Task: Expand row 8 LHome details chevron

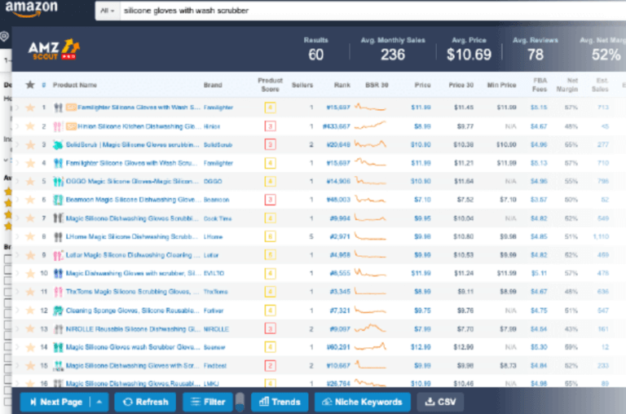Action: [17, 236]
